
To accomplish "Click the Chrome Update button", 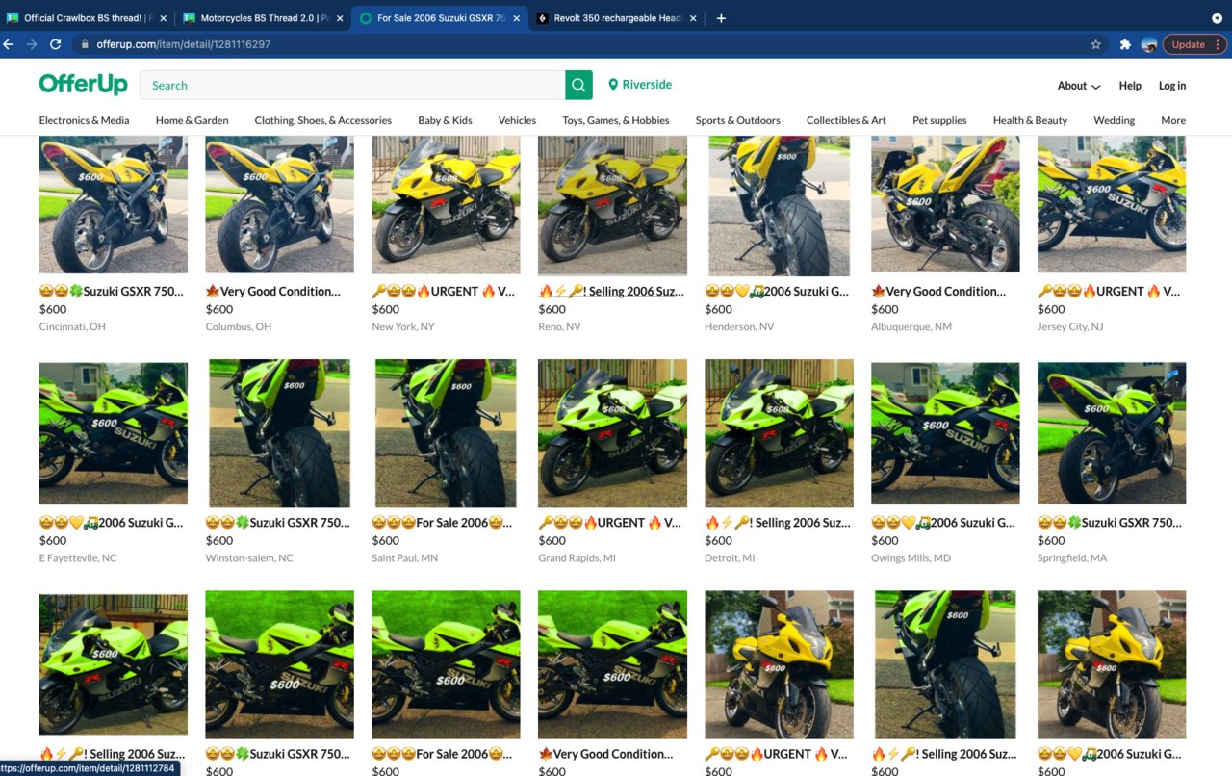I will [x=1194, y=44].
